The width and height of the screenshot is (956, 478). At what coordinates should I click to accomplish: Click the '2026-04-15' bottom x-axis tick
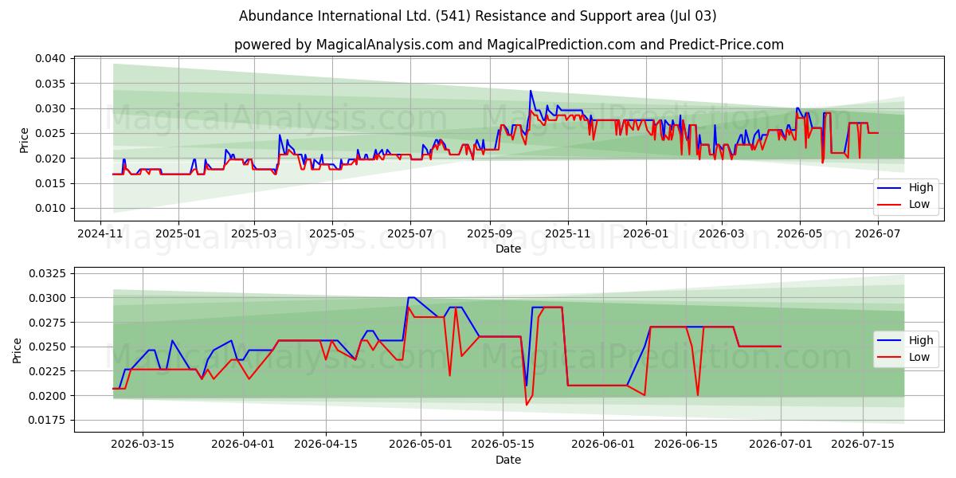[327, 445]
